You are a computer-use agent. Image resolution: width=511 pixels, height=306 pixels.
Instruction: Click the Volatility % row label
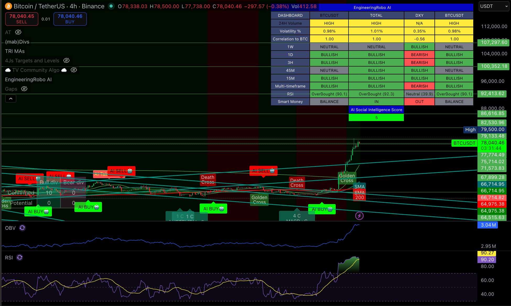pos(290,31)
